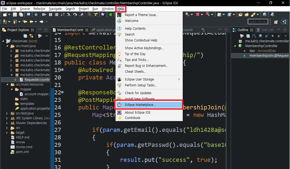The width and height of the screenshot is (290, 169).
Task: Click the Step Over icon
Action: coord(75,14)
